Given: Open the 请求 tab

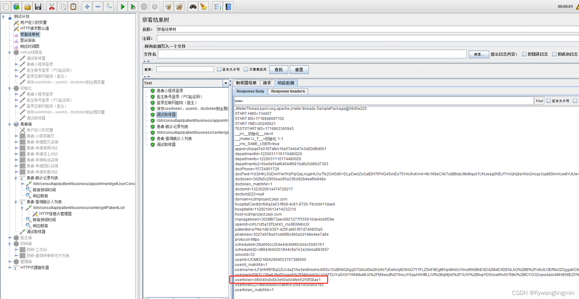Looking at the screenshot, I should pyautogui.click(x=267, y=83).
